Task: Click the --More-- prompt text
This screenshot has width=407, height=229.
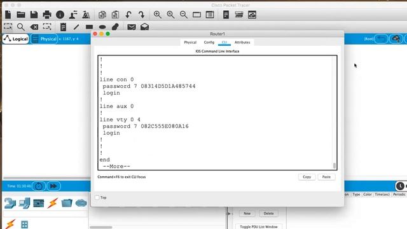Action: click(116, 167)
